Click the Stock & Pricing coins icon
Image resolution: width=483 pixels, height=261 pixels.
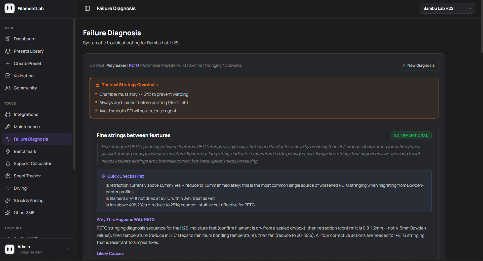(x=8, y=201)
